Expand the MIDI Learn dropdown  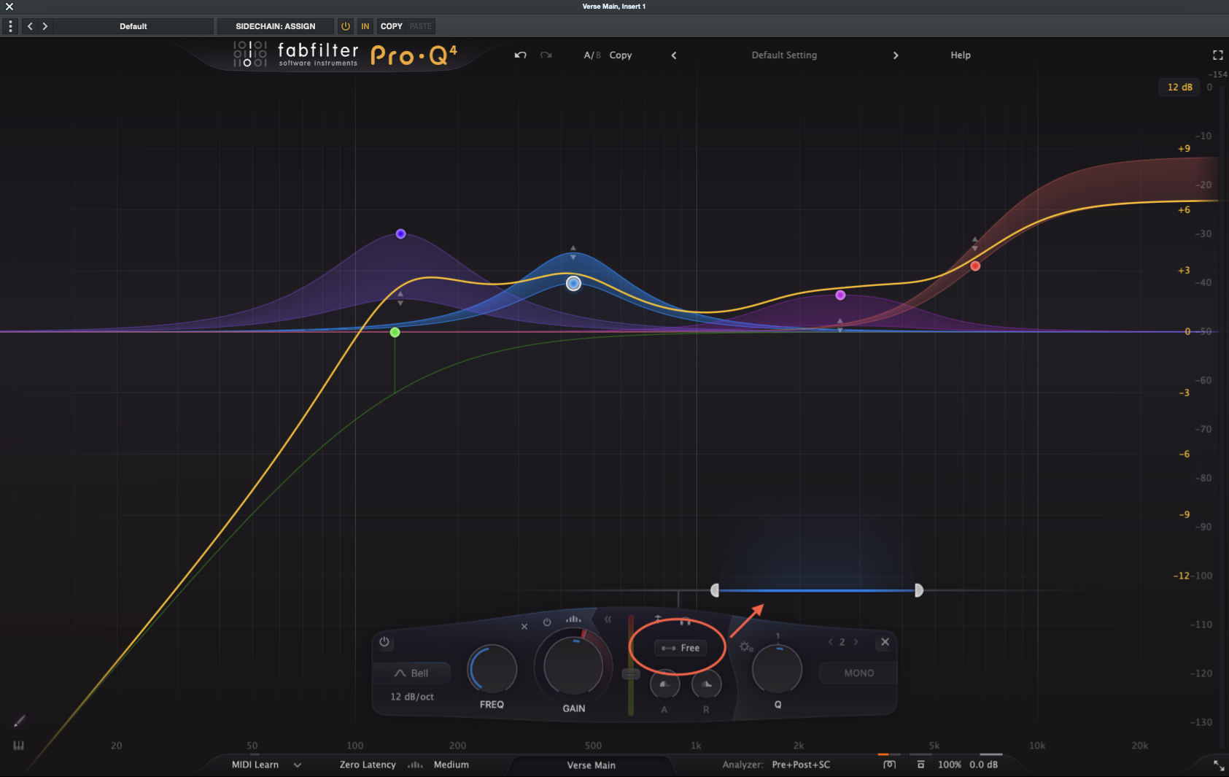pos(298,765)
